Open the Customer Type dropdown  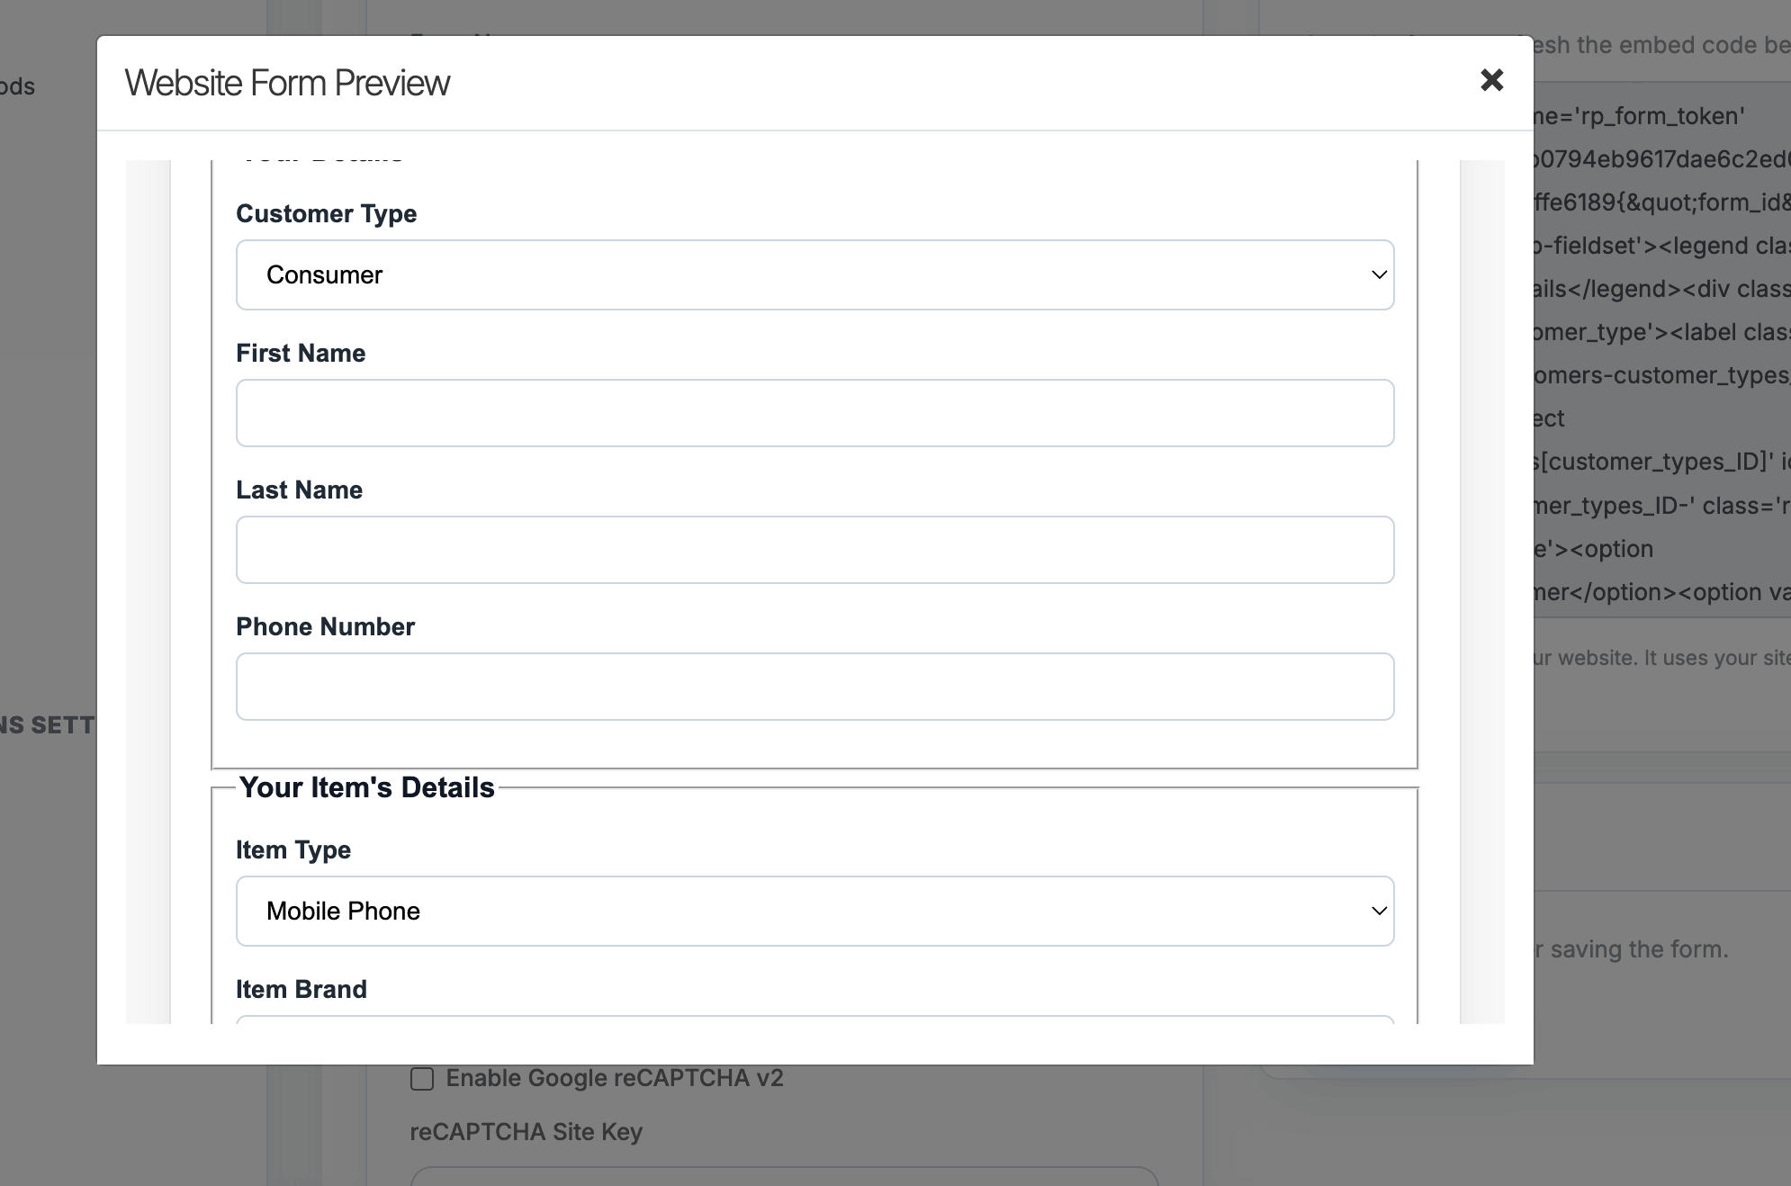point(814,275)
